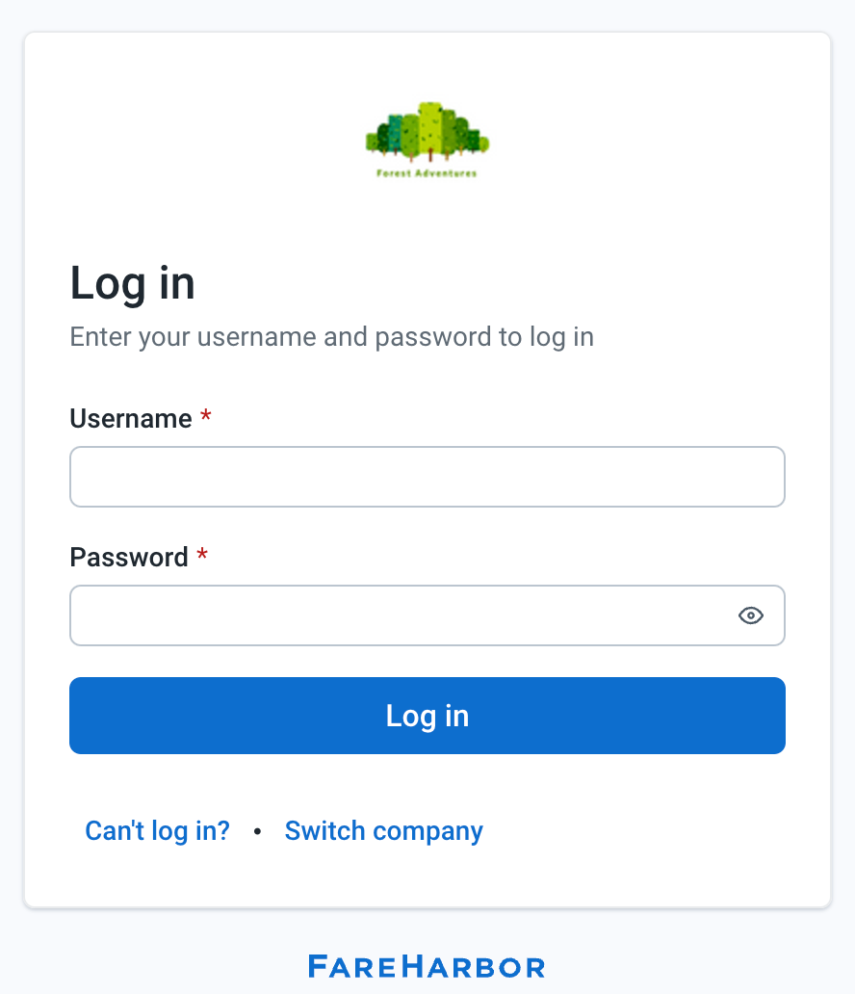This screenshot has width=855, height=994.
Task: Click Switch company
Action: [383, 830]
